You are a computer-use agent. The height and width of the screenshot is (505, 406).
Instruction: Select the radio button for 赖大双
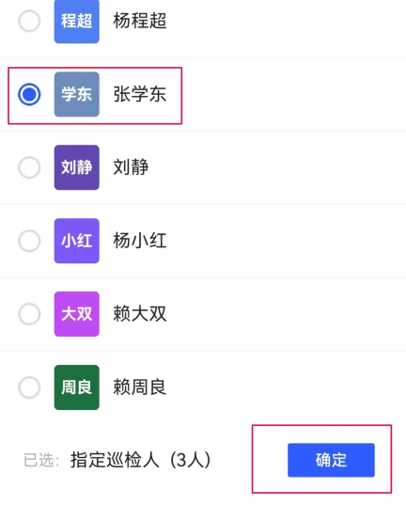tap(29, 314)
